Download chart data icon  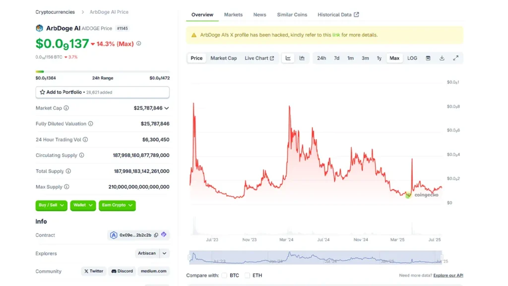tap(442, 58)
